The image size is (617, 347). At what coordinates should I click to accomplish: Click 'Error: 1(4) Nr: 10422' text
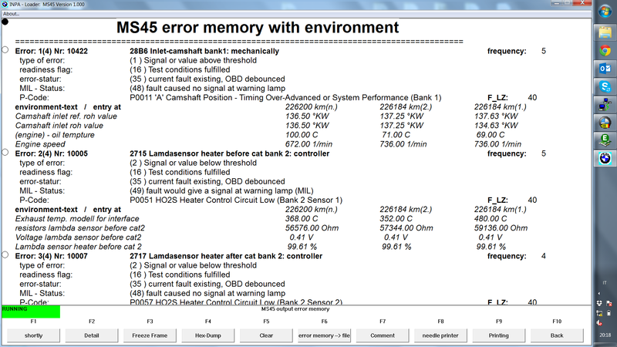pos(52,51)
